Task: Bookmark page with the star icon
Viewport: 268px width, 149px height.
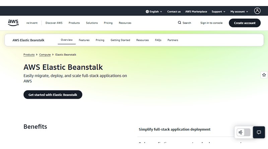Action: [x=264, y=75]
